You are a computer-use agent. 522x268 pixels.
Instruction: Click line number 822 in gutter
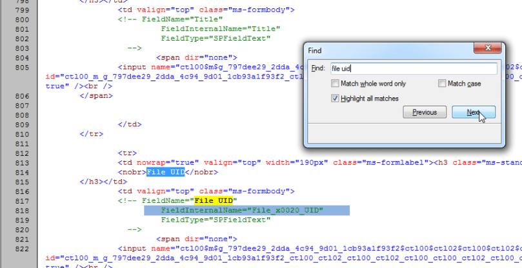coord(21,248)
